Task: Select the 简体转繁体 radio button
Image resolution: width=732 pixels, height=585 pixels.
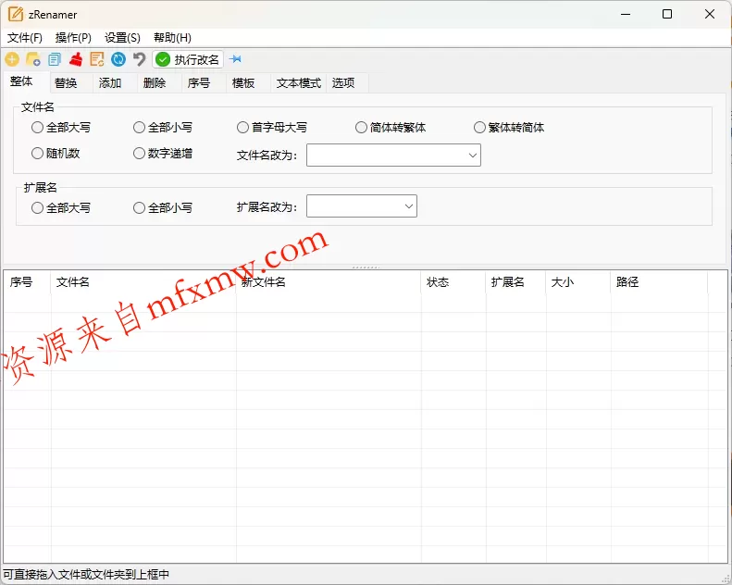Action: pos(391,128)
